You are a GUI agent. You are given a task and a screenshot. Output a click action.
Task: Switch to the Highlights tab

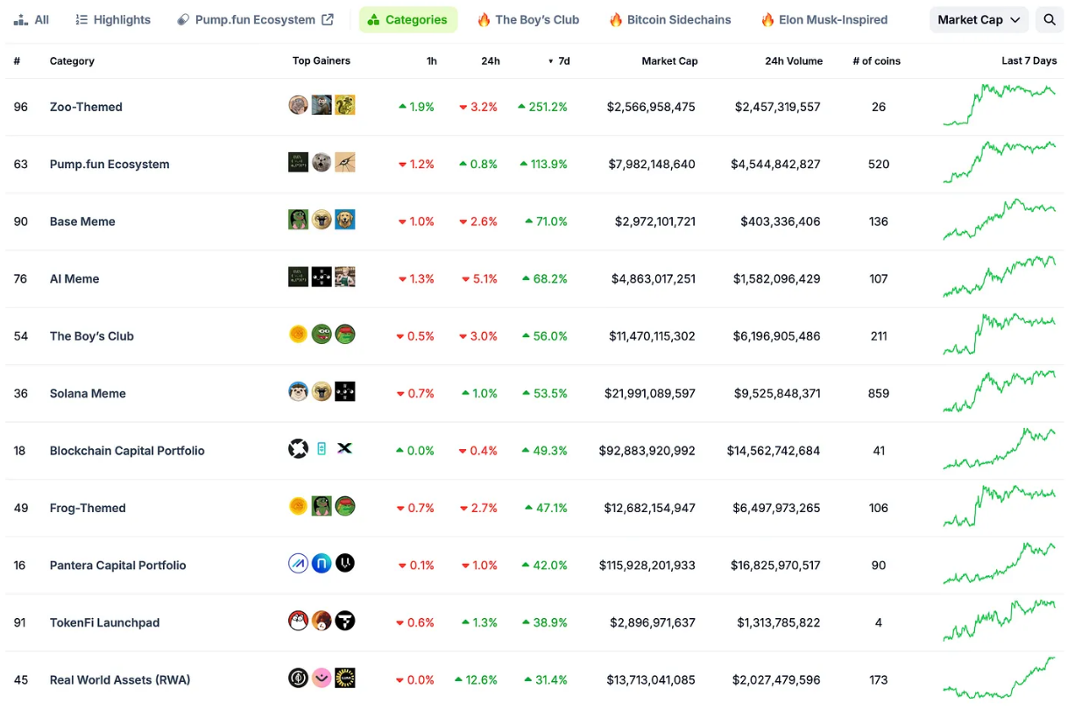(x=113, y=19)
